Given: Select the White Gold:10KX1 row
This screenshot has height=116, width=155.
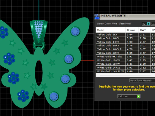Looking at the screenshot, I should pos(125,60).
